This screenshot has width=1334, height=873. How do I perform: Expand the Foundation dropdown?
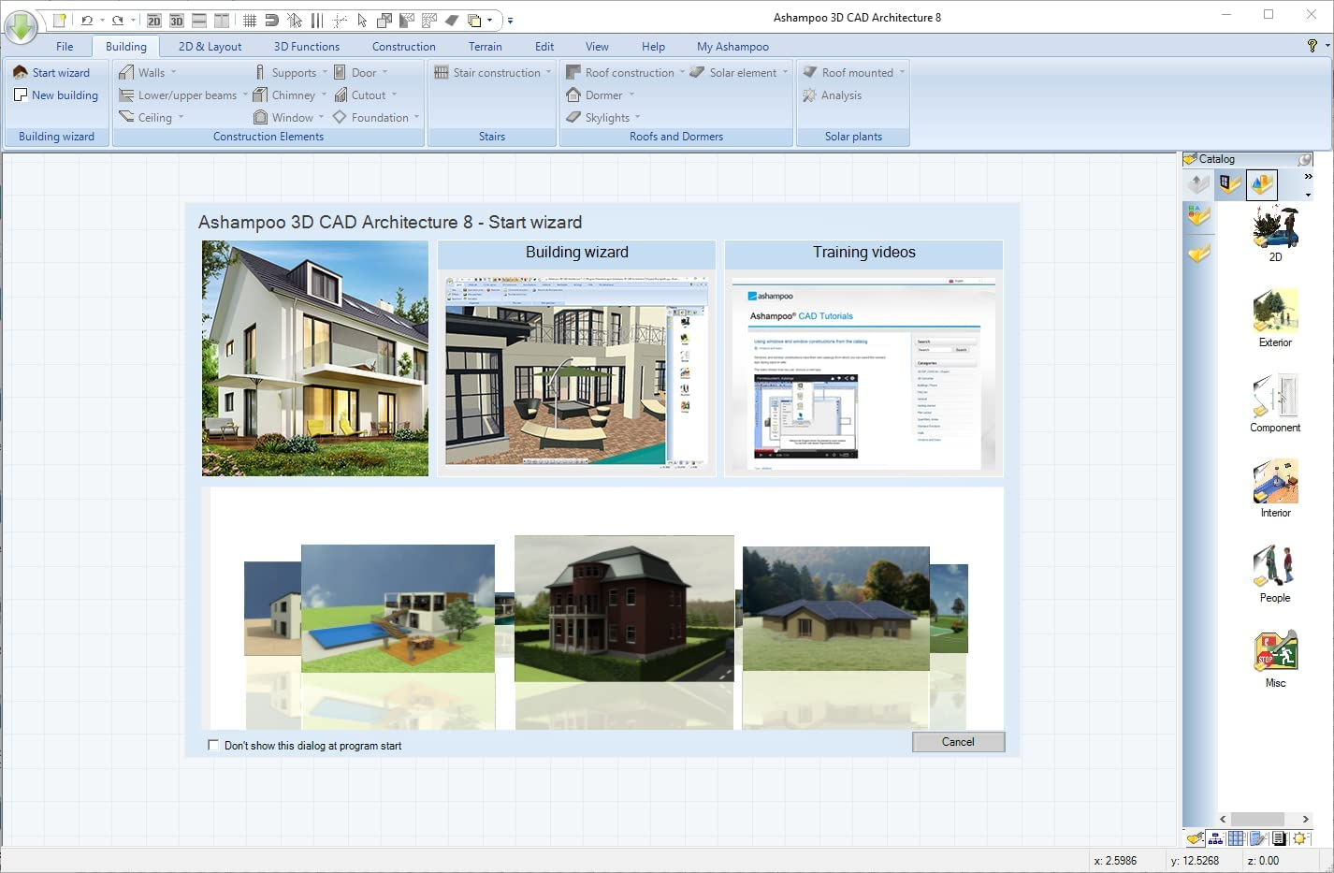point(416,118)
